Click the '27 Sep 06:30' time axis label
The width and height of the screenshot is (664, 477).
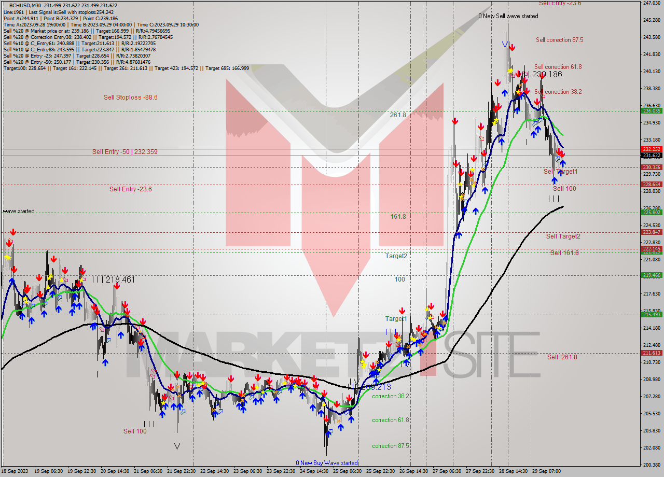click(447, 471)
